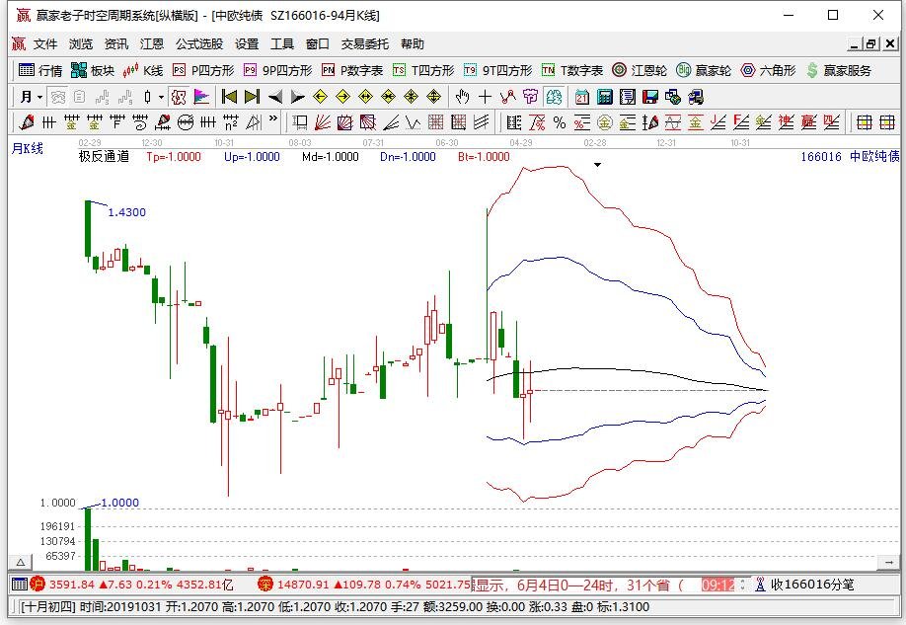Open the 板块 sector view
This screenshot has height=625, width=906.
point(93,70)
